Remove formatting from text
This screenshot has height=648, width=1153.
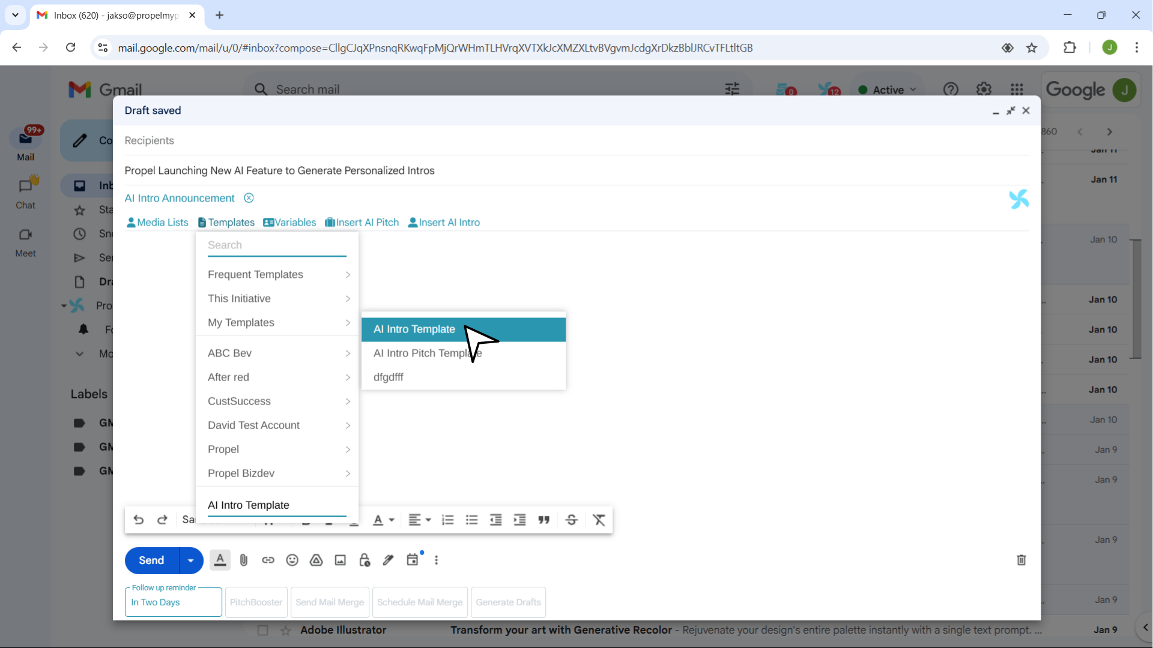pos(599,520)
